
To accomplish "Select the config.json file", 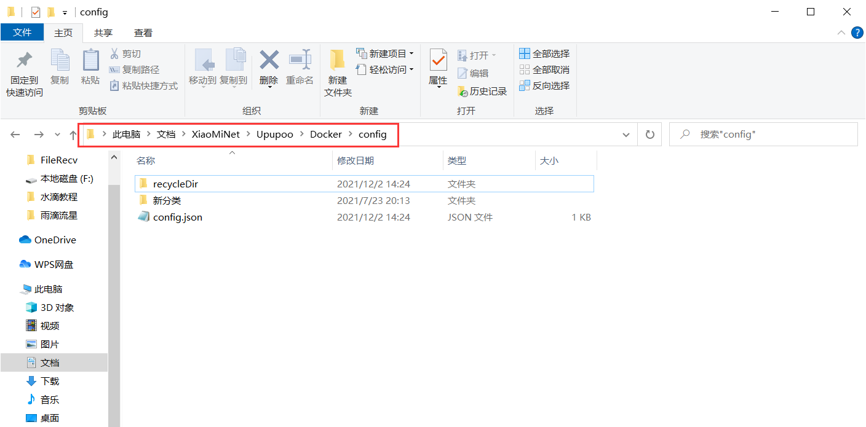I will [x=177, y=217].
